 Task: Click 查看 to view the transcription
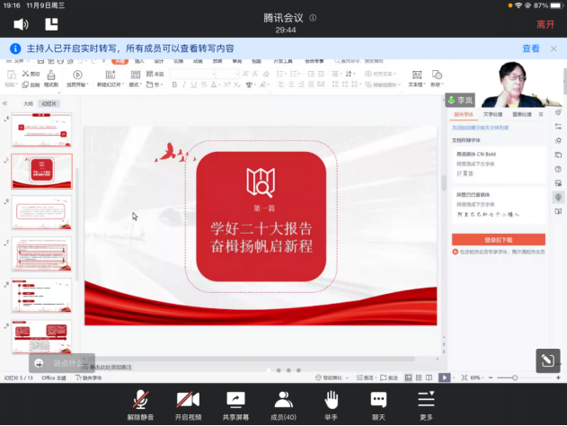coord(531,49)
